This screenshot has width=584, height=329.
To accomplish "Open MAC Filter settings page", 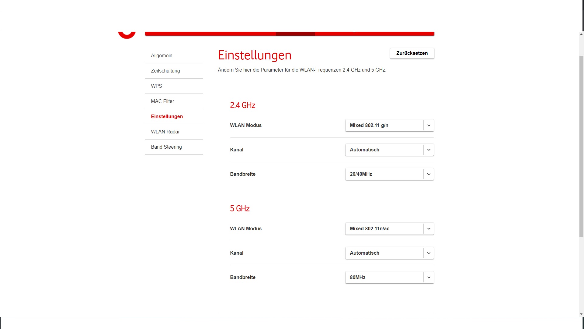I will click(x=162, y=101).
